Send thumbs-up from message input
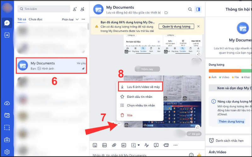This screenshot has height=157, width=252. 199,155
